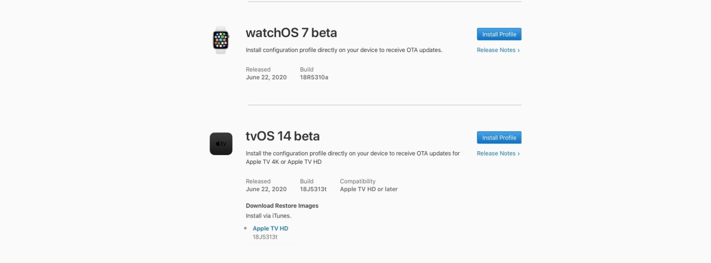Install Profile for watchOS 7 beta
Screen dimensions: 711x263
pyautogui.click(x=499, y=34)
